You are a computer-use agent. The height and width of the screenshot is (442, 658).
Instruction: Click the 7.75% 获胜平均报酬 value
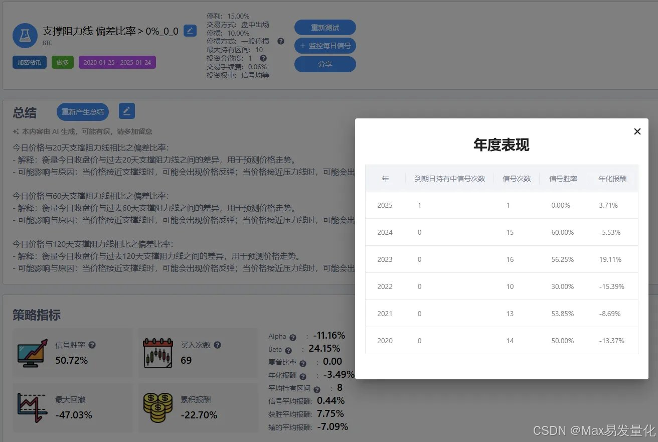click(331, 413)
